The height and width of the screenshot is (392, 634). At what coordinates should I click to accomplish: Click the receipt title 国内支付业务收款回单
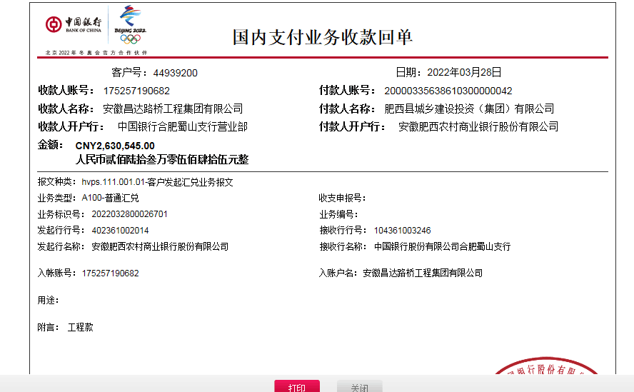tap(323, 37)
